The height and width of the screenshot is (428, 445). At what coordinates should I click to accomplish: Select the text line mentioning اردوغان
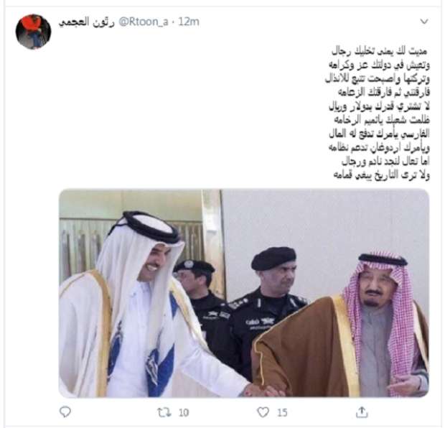click(379, 147)
